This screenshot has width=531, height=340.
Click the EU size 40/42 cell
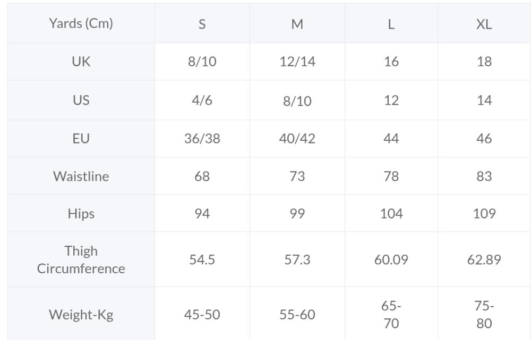click(297, 138)
